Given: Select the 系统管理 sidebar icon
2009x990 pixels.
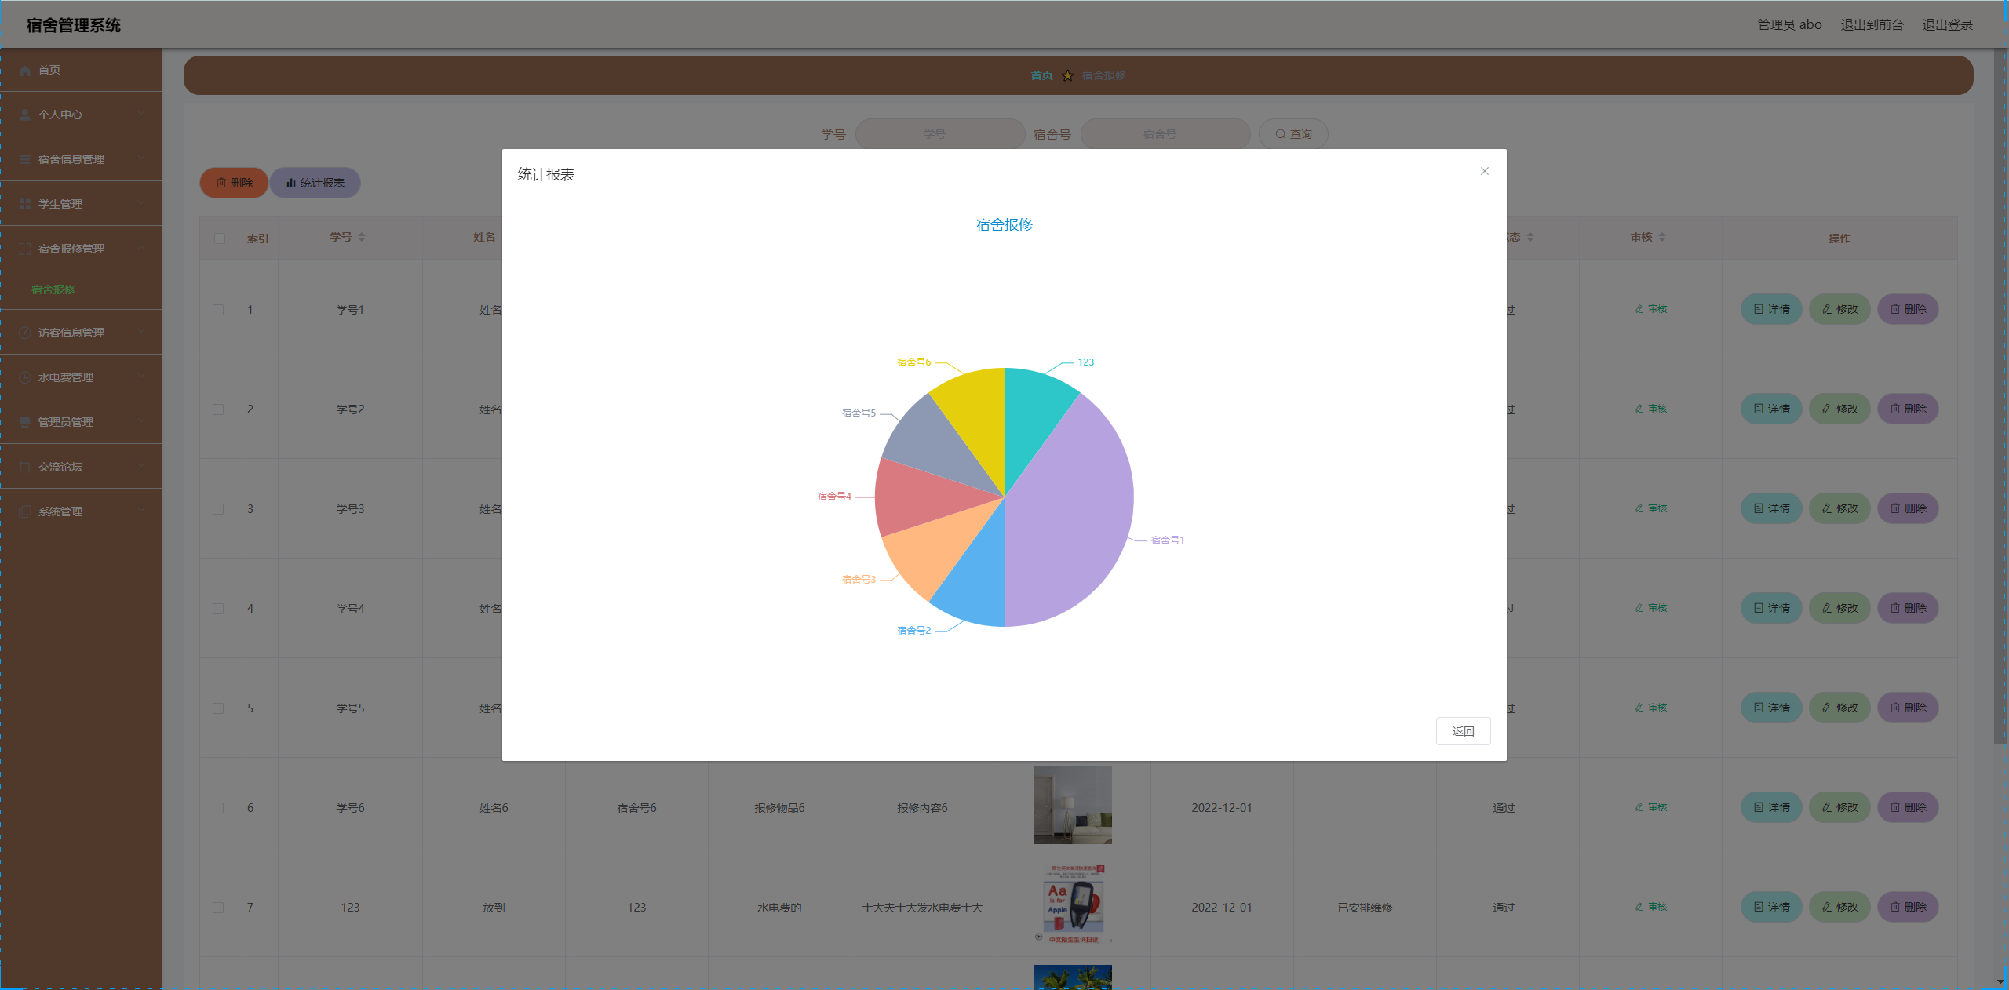Looking at the screenshot, I should 24,511.
